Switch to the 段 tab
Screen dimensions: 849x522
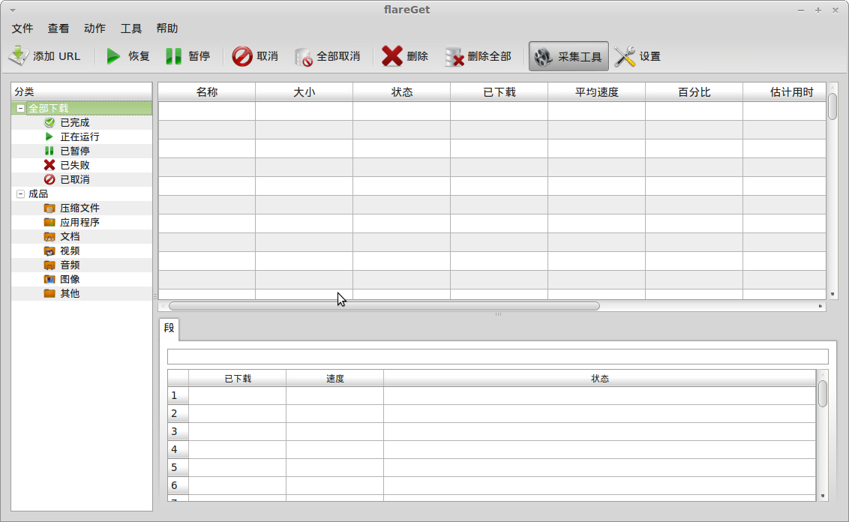click(x=169, y=328)
